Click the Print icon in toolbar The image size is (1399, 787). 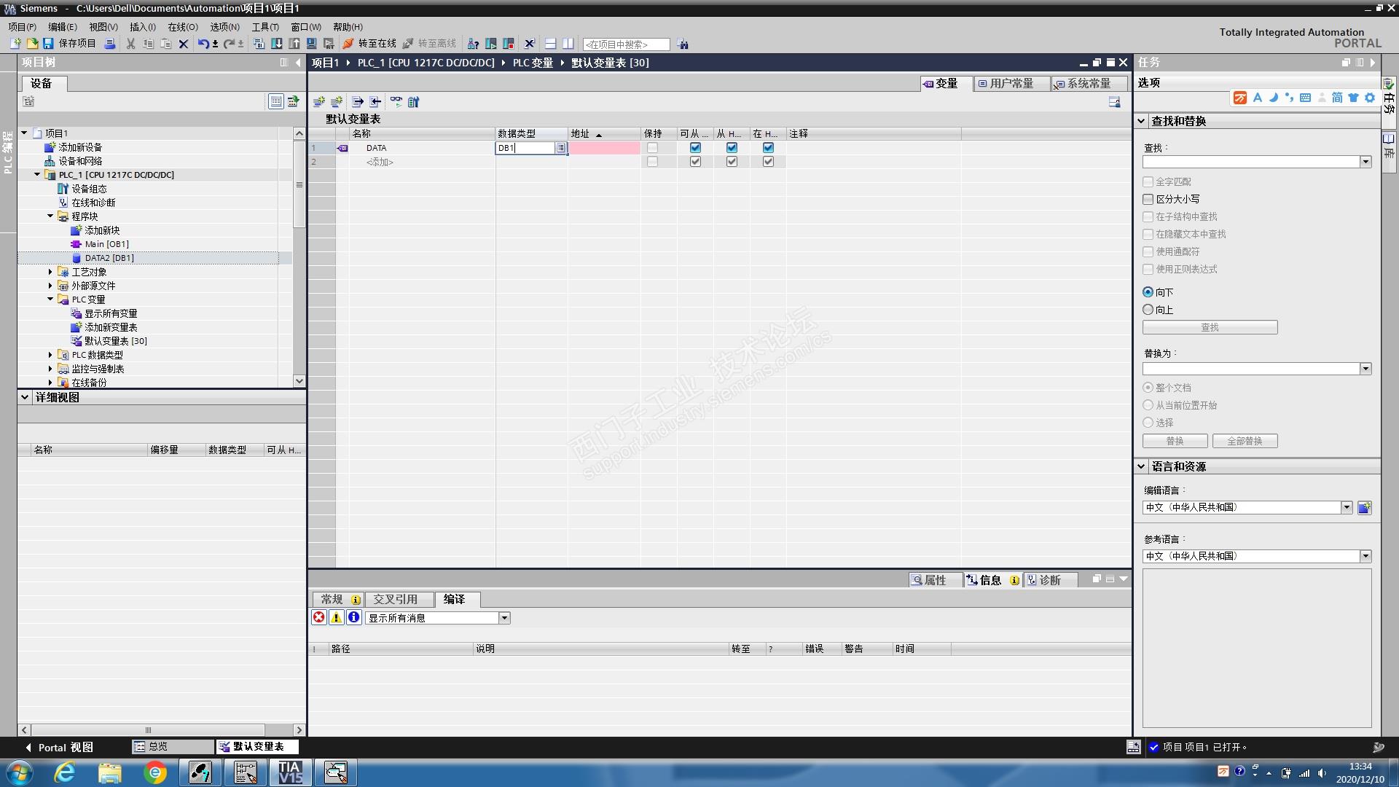tap(110, 44)
